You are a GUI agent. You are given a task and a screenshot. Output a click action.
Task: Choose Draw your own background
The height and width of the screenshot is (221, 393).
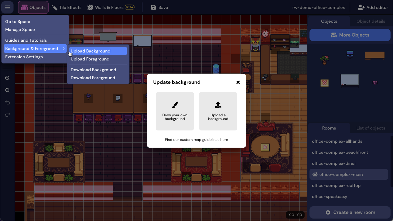click(175, 111)
